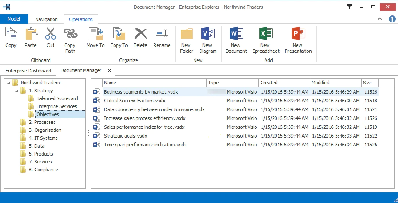Sort by the Modified column header
This screenshot has width=398, height=203.
[336, 83]
